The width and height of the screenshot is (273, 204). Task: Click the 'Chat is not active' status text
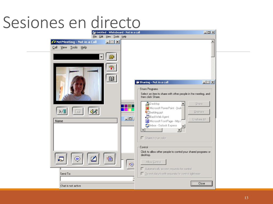70,186
